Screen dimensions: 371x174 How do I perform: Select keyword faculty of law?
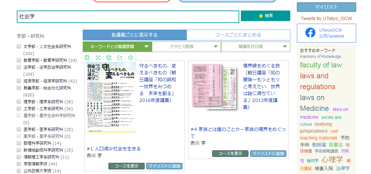click(x=321, y=65)
